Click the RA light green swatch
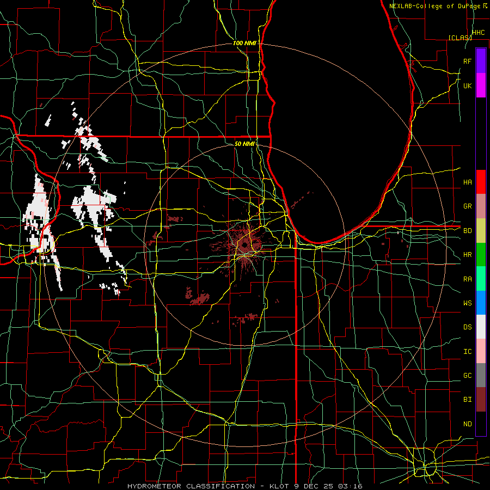The image size is (490, 490). [x=481, y=279]
